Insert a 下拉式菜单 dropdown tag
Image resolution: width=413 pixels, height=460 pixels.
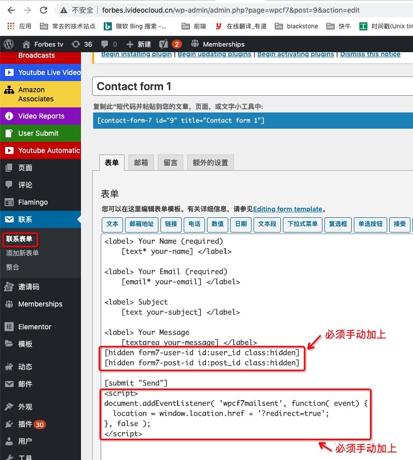[x=303, y=224]
